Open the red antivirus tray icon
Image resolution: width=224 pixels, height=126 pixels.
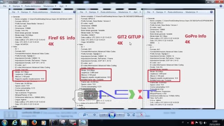192,123
